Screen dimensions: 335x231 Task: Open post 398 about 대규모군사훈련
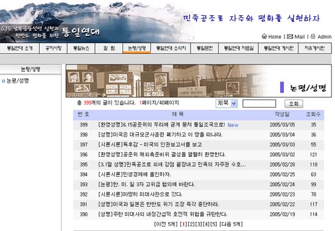[160, 134]
